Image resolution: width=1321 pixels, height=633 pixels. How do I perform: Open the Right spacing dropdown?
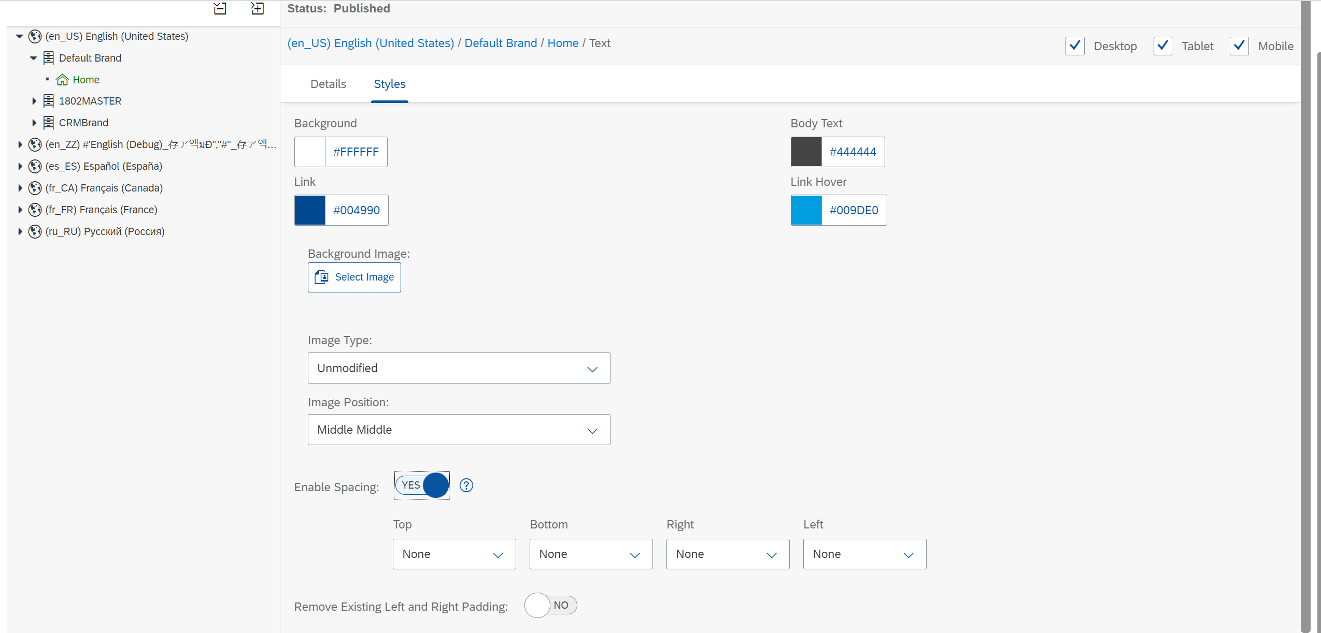(728, 554)
